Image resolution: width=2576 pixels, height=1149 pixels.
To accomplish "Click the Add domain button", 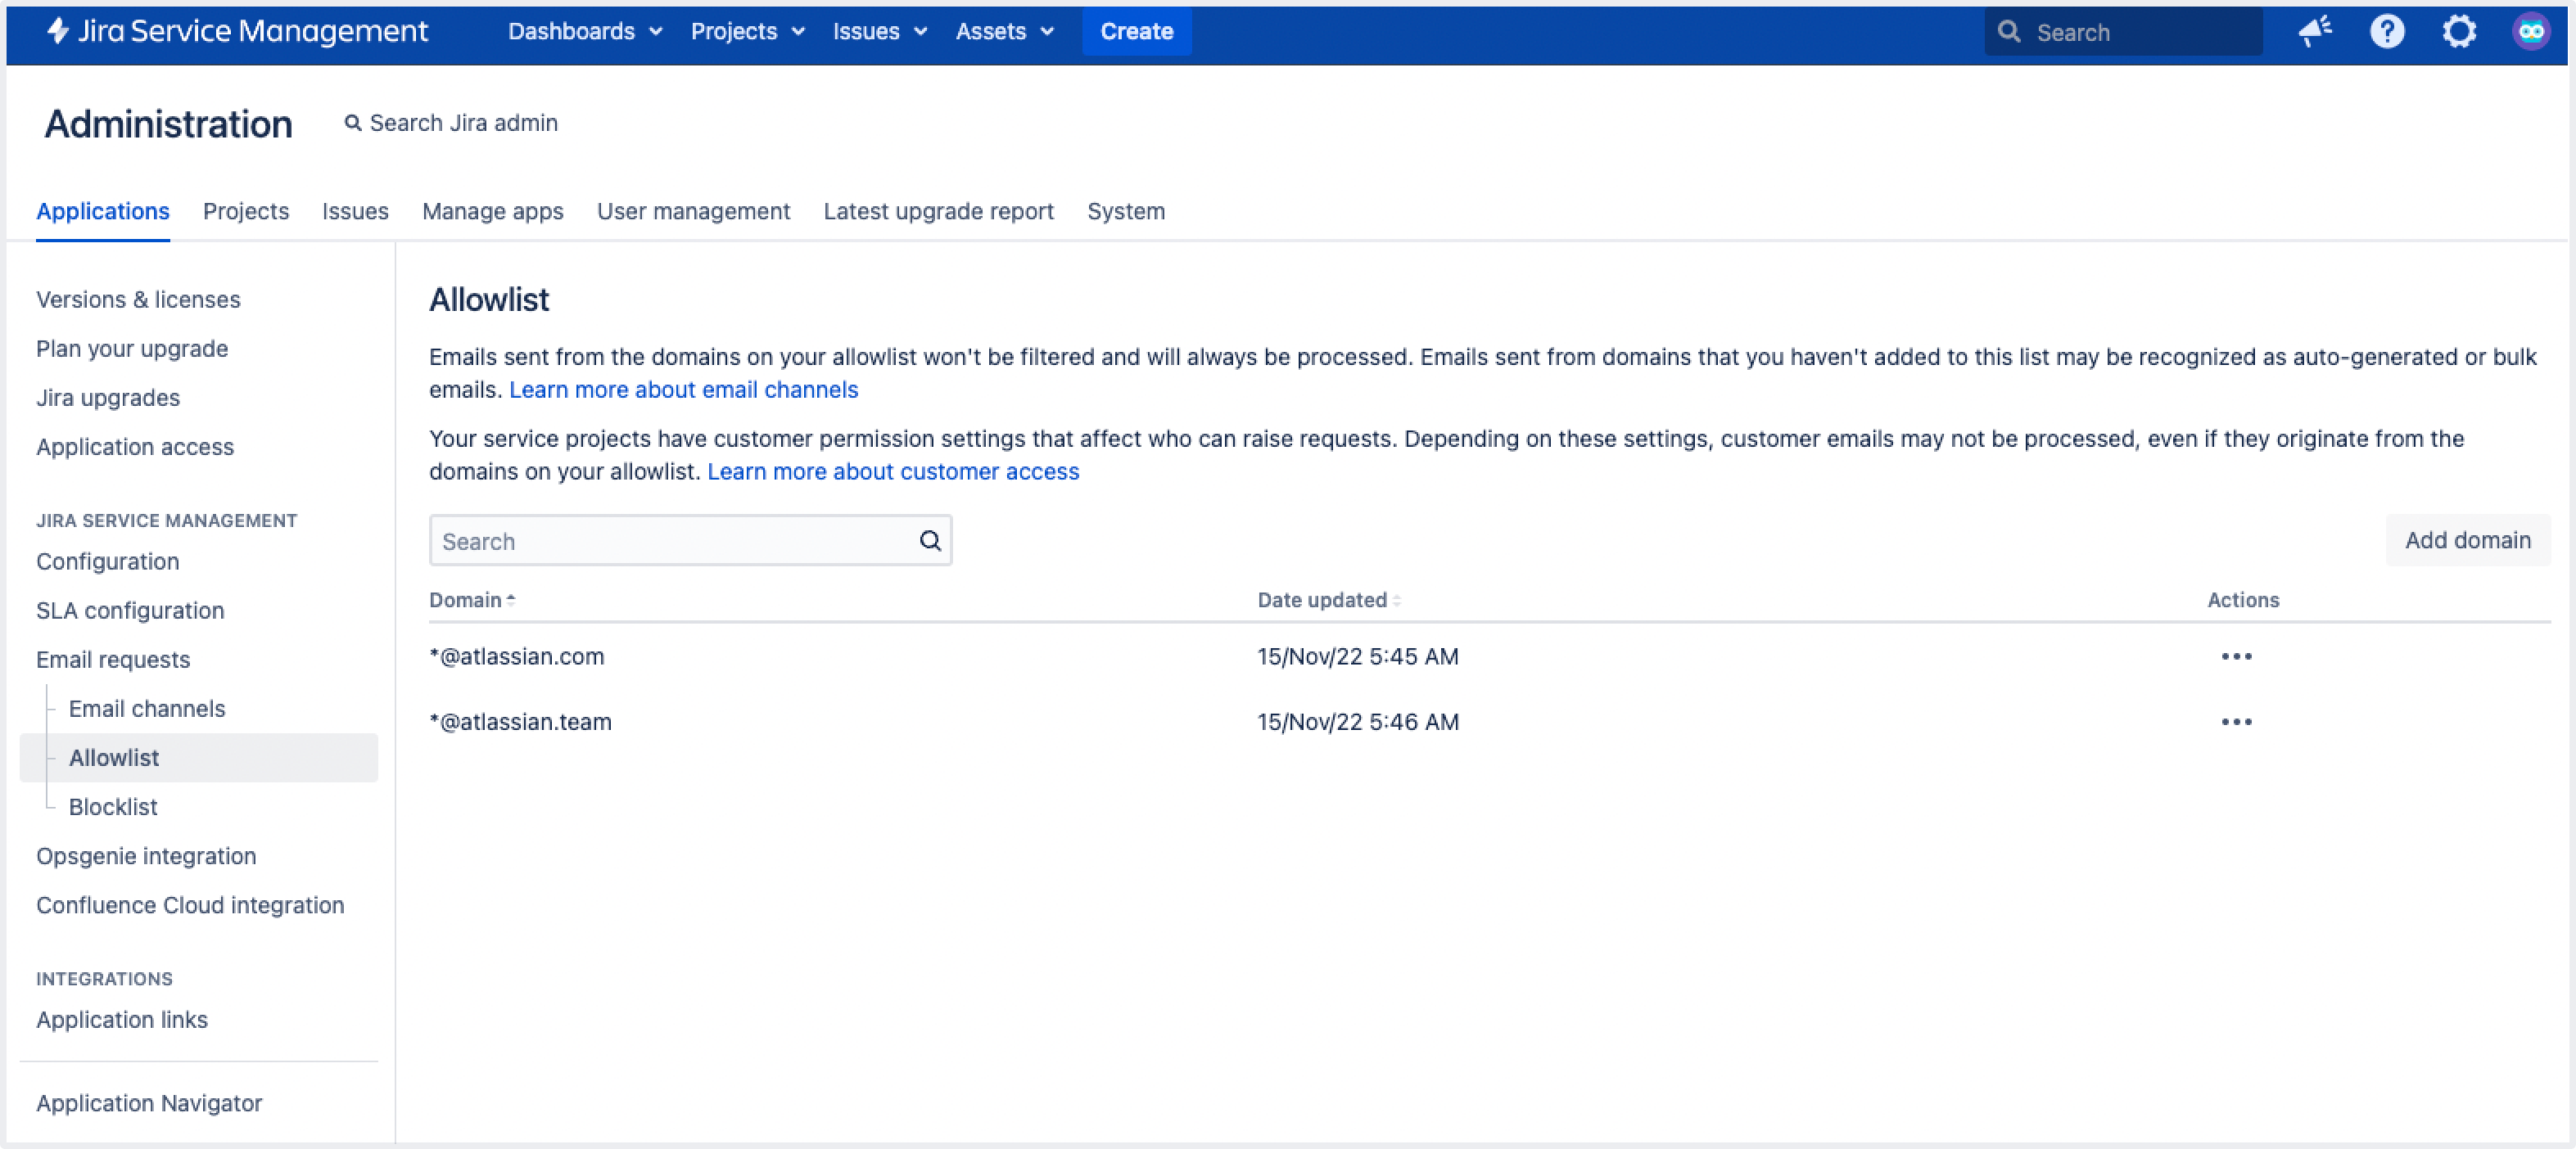I will 2467,540.
